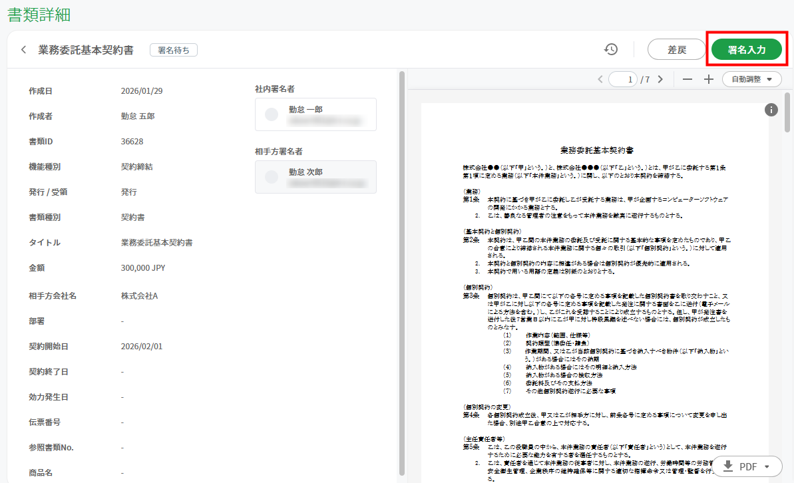This screenshot has height=483, width=794.
Task: Select internal signer 勤怠 一郎 card
Action: click(315, 114)
